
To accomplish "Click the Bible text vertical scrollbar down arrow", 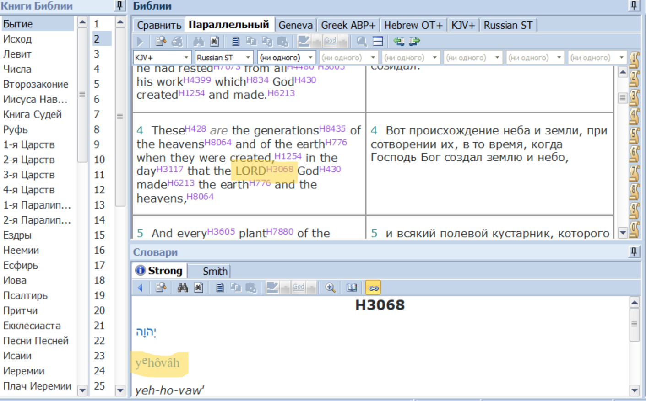I will 623,233.
